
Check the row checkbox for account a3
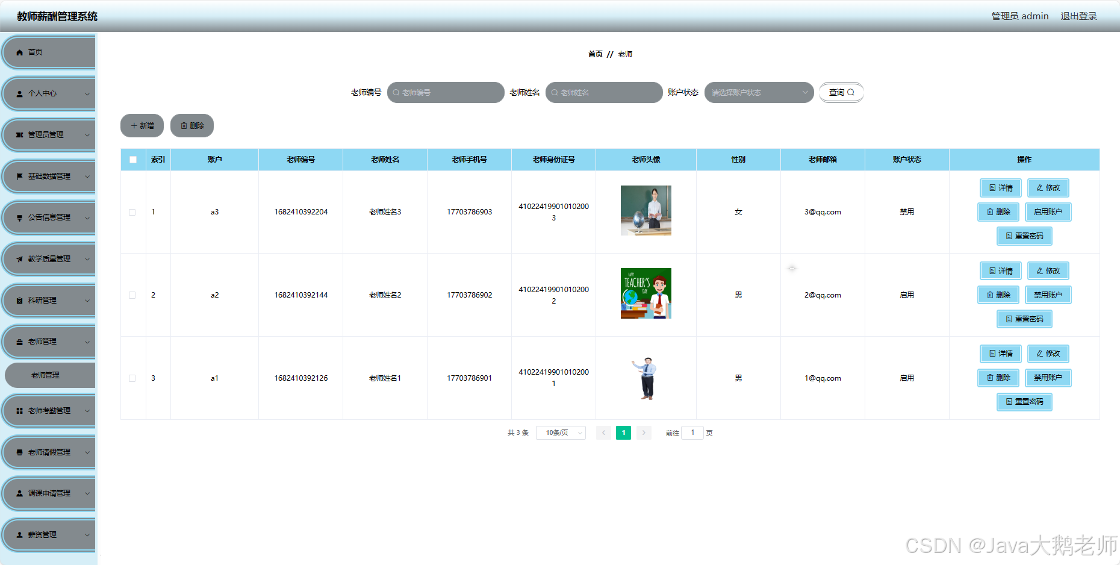(132, 212)
